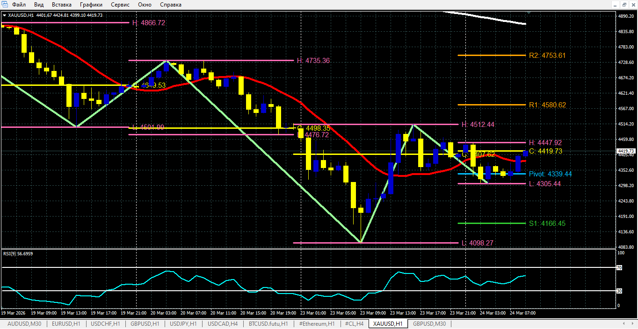This screenshot has width=638, height=329.
Task: Click the chart shift triangle marker at top
Action: (529, 14)
